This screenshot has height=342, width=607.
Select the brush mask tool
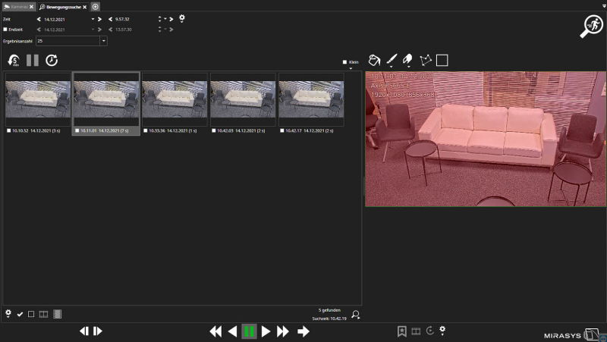[x=392, y=60]
